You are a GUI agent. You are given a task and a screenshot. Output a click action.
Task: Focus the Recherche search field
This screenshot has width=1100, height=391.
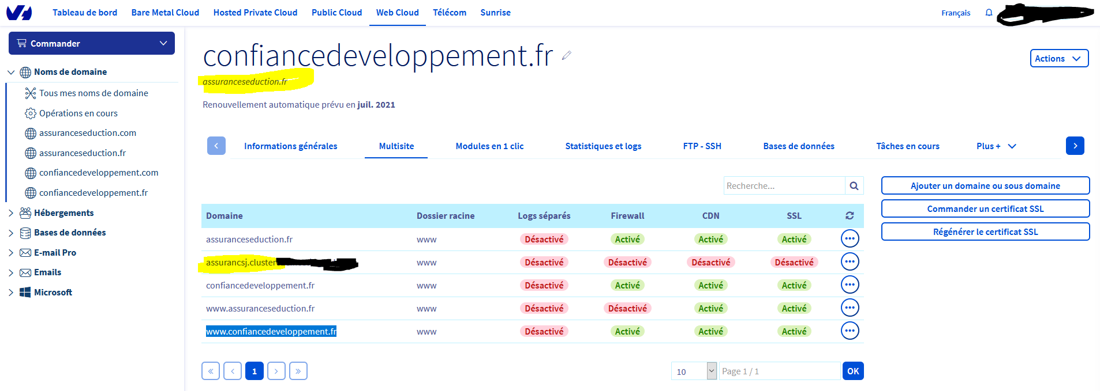click(784, 186)
